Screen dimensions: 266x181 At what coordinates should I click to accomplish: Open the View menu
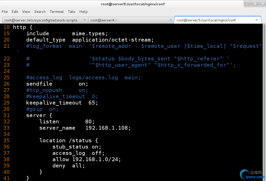(26, 12)
